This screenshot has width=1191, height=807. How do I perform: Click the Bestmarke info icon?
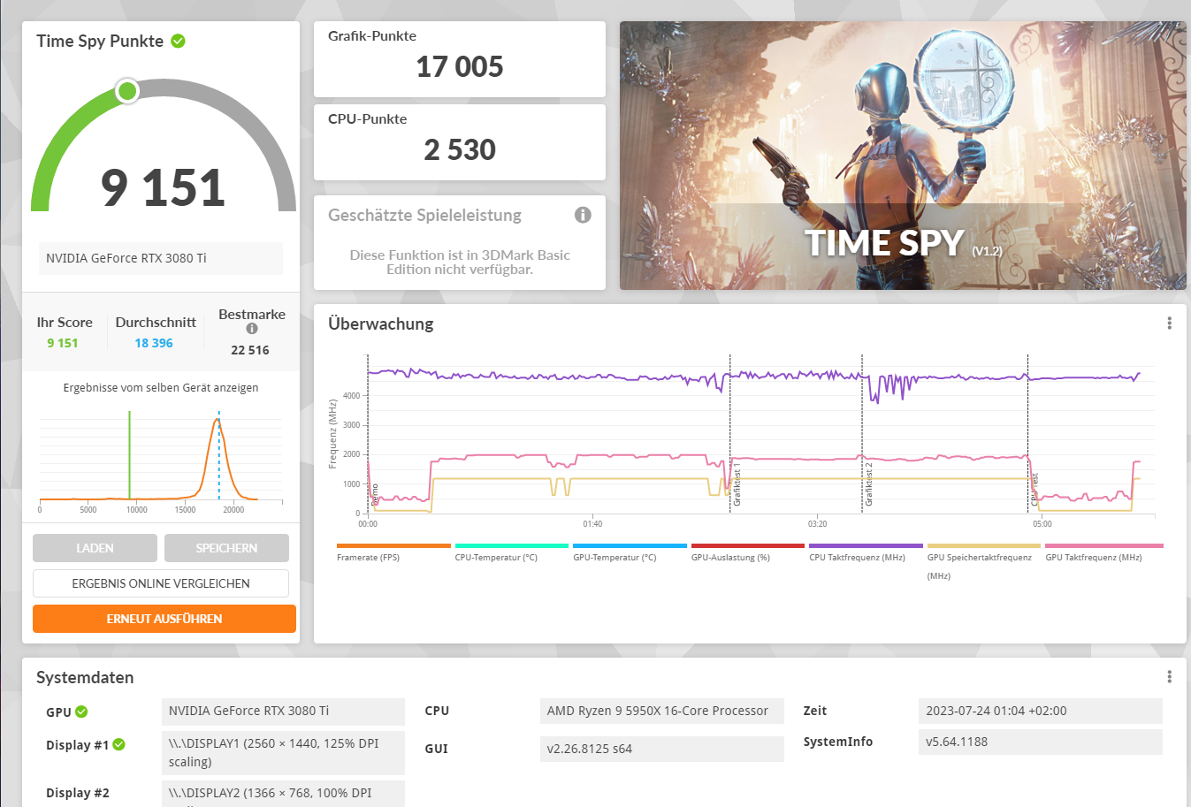coord(252,329)
